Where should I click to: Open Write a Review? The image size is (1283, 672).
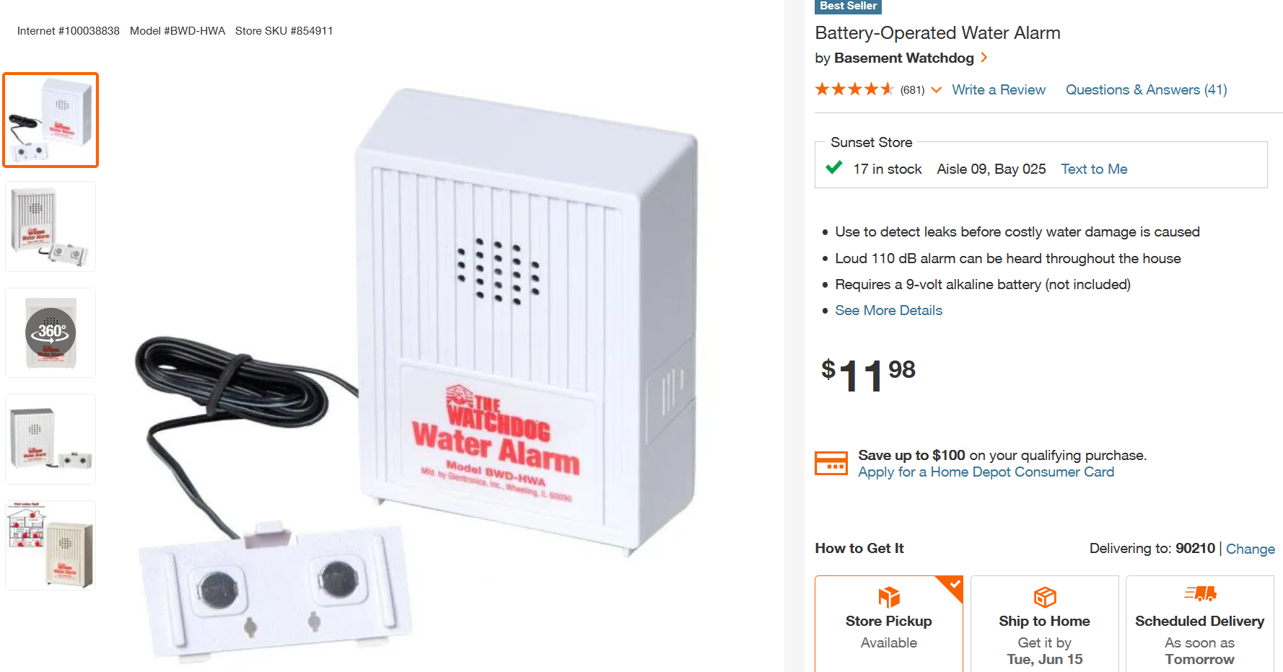(999, 89)
